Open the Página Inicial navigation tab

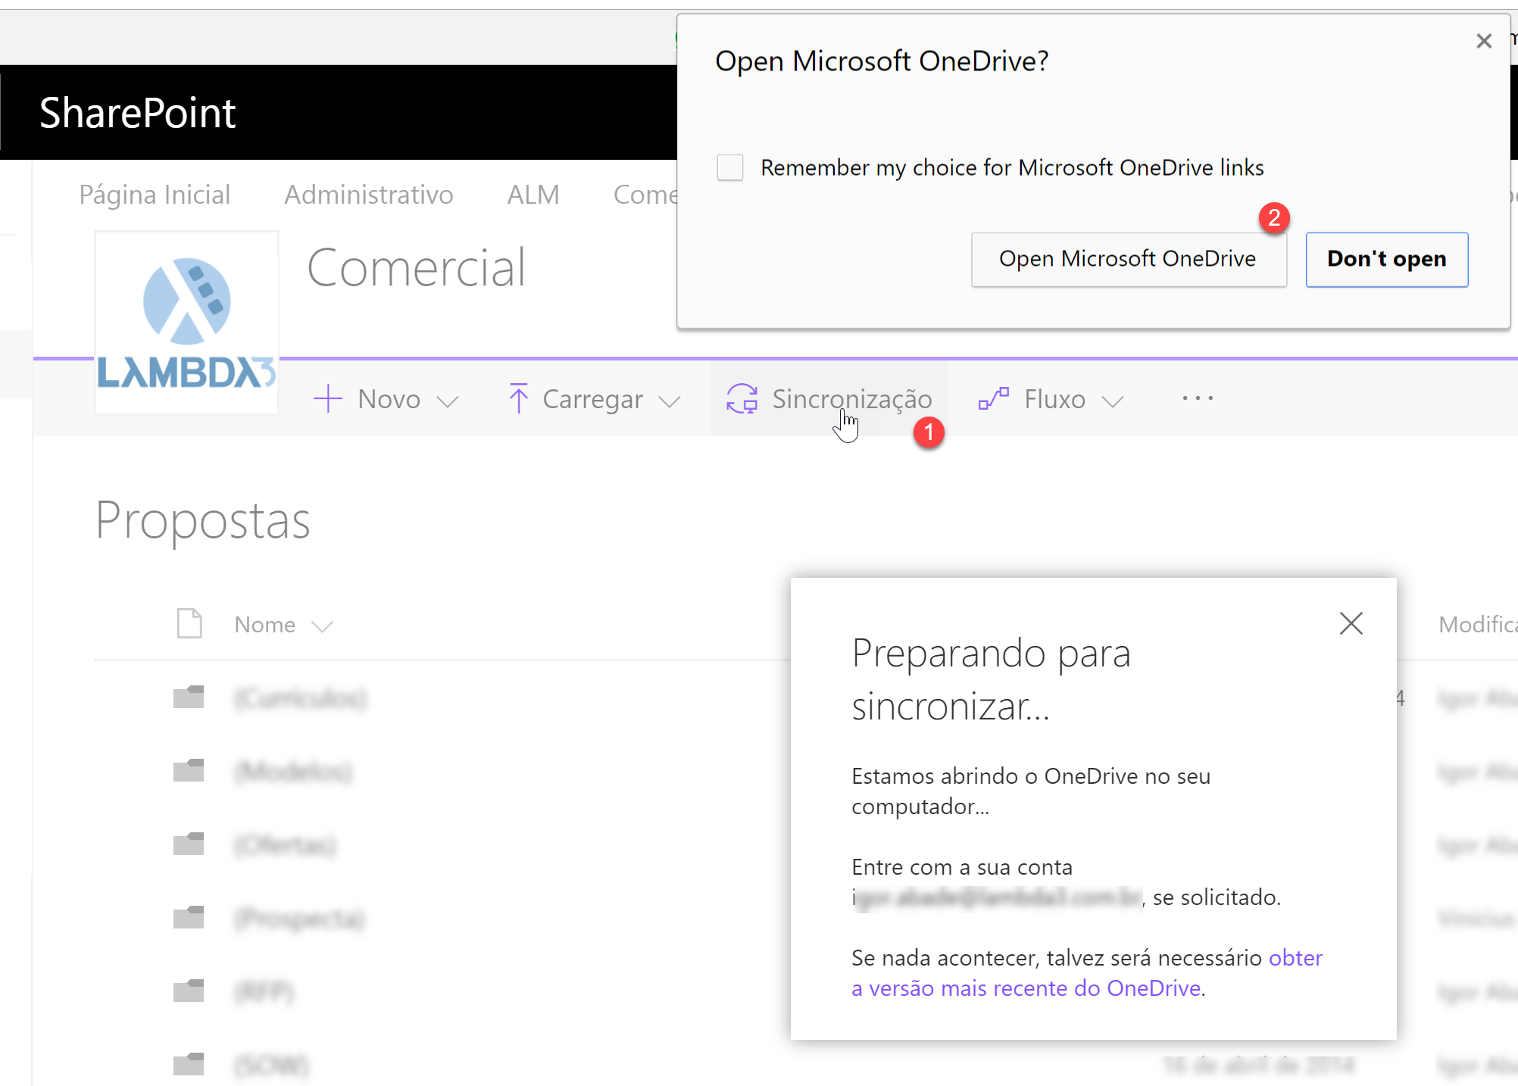[155, 195]
